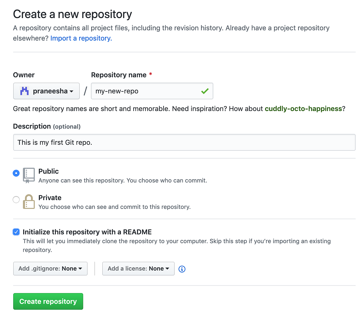Click the green checkmark beside my-new-repo
The height and width of the screenshot is (316, 361).
(205, 91)
